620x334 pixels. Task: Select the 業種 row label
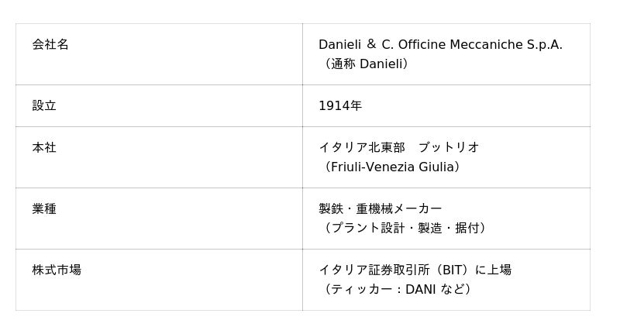(44, 209)
